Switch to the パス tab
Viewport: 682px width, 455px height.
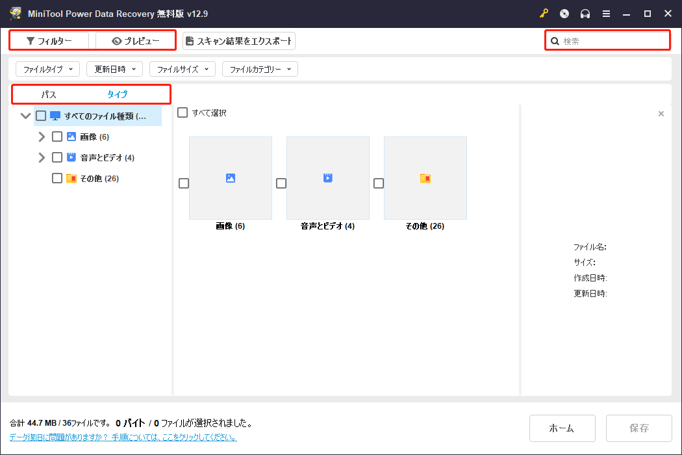coord(49,94)
